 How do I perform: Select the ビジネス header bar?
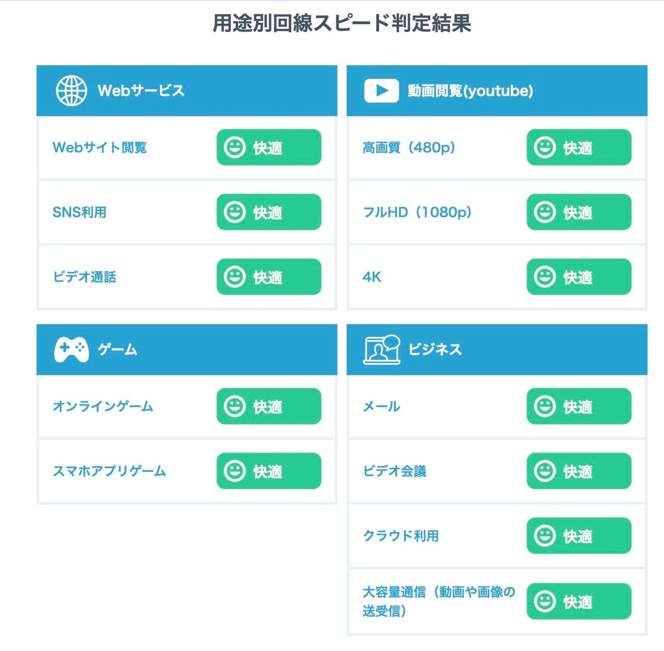[496, 348]
